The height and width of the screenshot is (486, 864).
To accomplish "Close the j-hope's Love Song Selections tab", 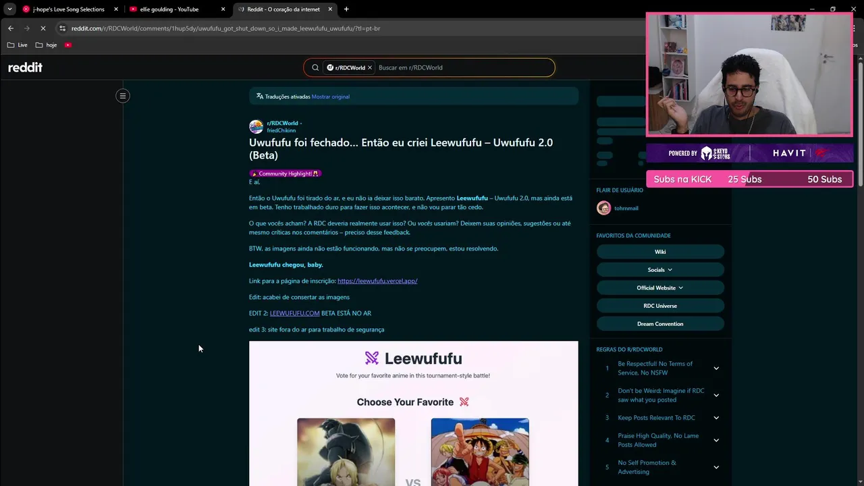I will tap(115, 9).
